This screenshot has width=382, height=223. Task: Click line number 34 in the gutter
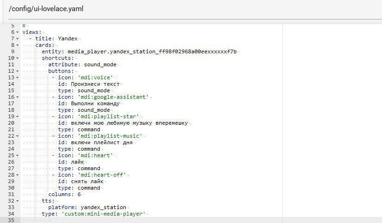11,214
